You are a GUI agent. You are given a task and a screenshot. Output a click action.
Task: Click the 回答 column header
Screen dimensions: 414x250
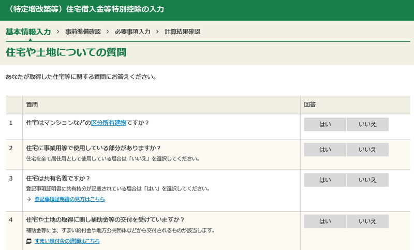tap(310, 105)
